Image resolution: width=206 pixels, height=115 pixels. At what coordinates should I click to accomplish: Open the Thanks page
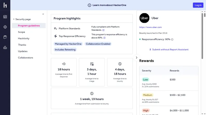coord(22,45)
